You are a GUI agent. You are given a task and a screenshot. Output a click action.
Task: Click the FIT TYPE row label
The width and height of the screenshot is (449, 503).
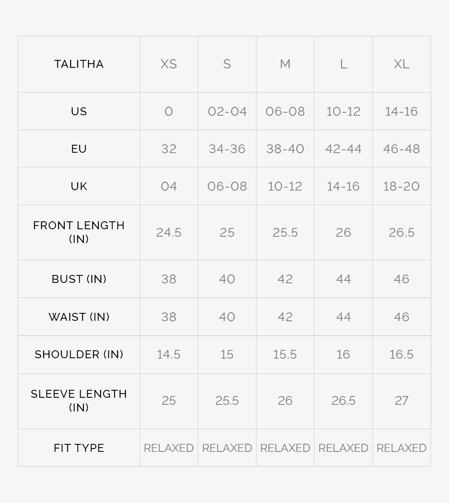(79, 448)
